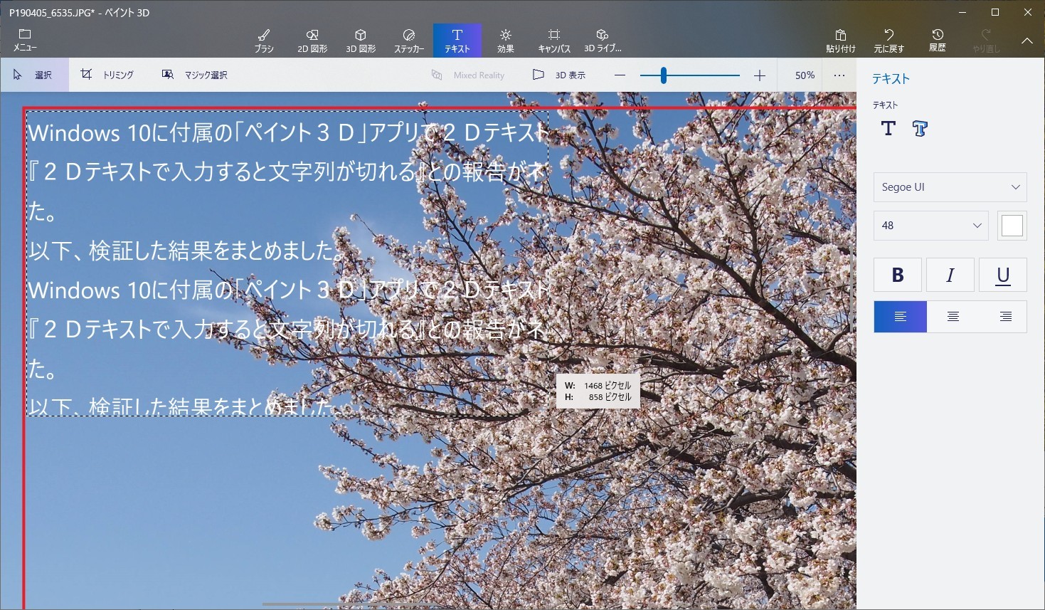Click the horizontal scrollbar at canvas bottom
This screenshot has width=1045, height=610.
pos(349,604)
